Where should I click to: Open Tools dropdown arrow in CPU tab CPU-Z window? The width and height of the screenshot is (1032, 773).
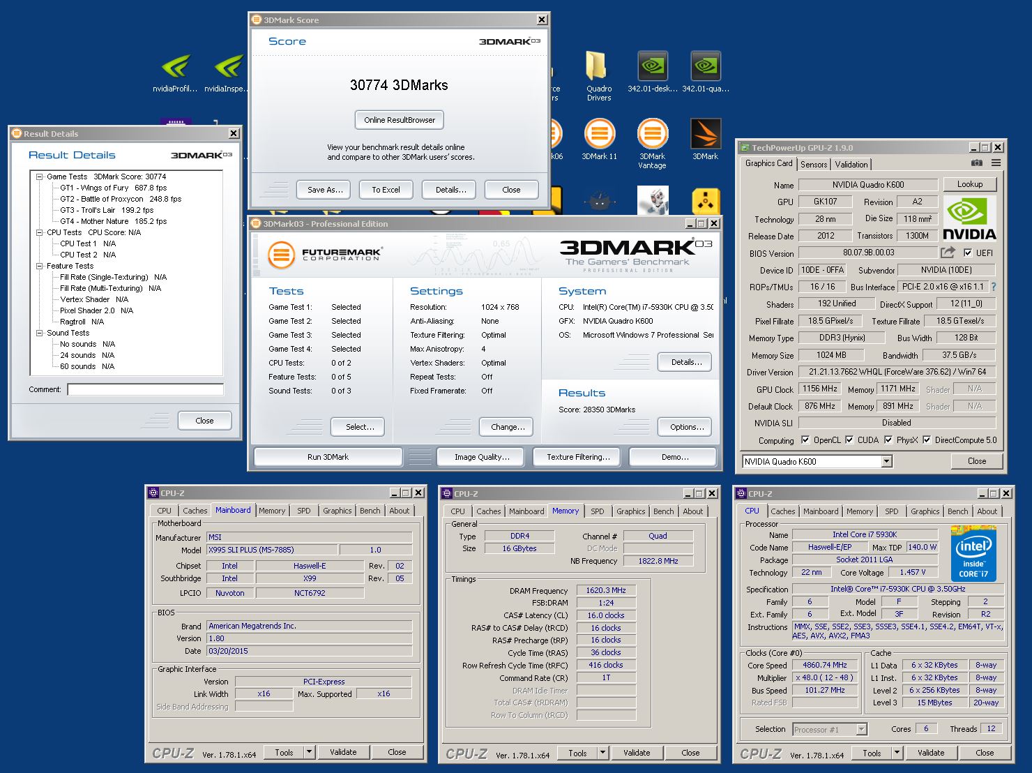897,753
